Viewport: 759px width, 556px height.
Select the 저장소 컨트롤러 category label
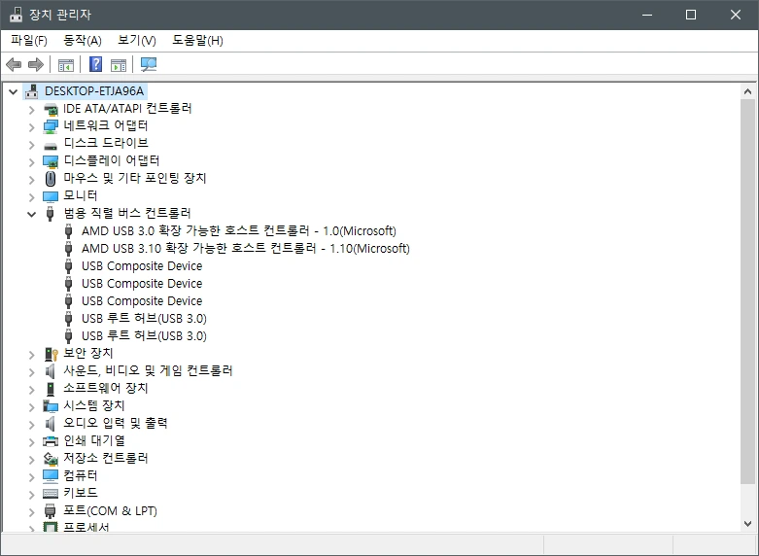click(106, 458)
